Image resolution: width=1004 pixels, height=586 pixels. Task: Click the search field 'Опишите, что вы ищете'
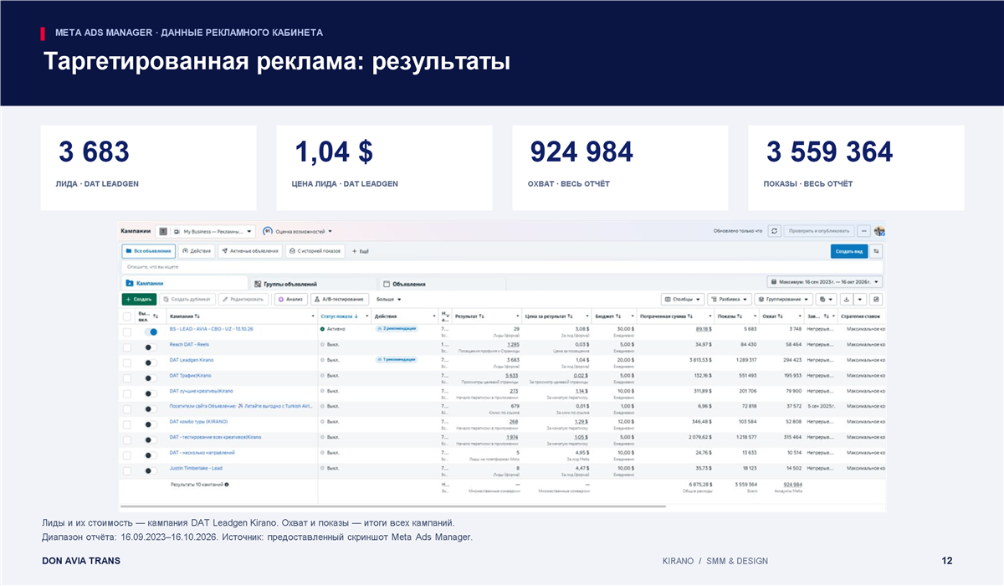pyautogui.click(x=502, y=267)
